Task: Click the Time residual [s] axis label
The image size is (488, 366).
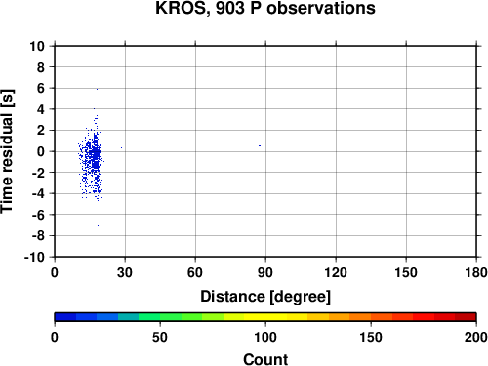Action: (7, 151)
